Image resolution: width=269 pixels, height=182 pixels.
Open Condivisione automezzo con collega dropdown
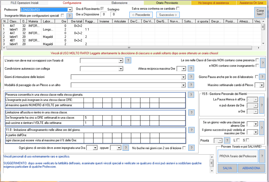click(121, 69)
